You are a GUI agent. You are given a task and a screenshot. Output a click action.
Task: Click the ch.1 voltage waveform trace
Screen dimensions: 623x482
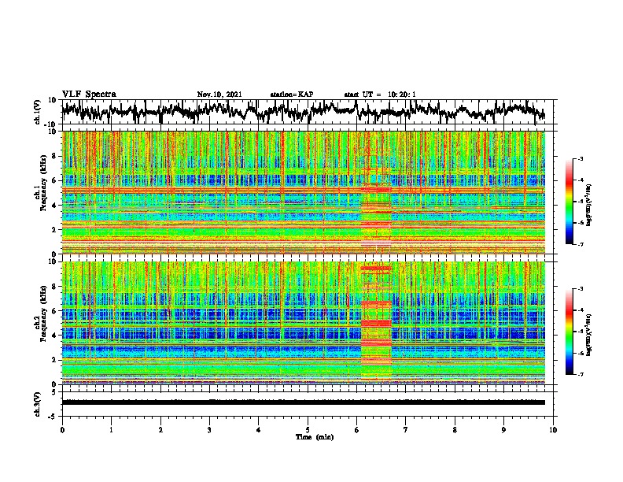point(303,112)
